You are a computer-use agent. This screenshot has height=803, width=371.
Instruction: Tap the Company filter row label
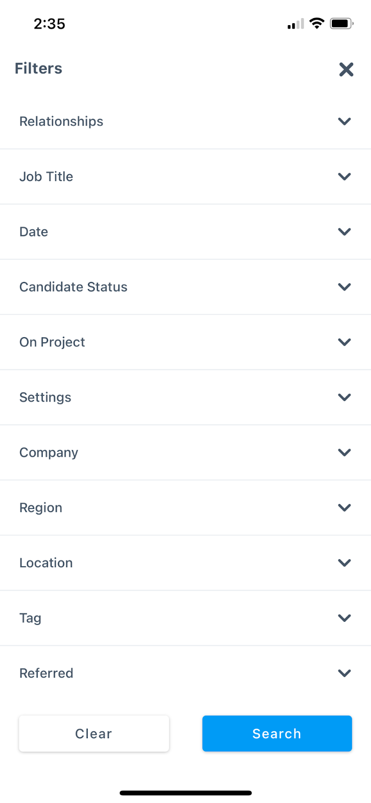49,453
